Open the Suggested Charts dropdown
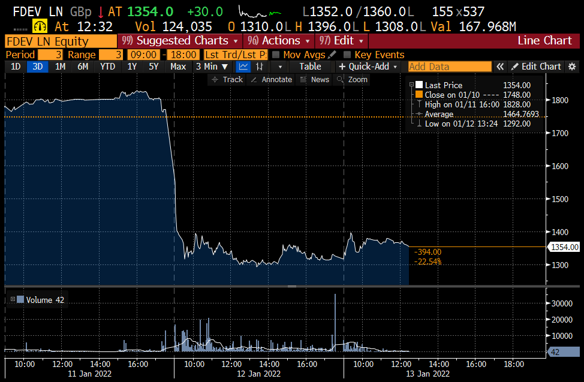The image size is (584, 382). (180, 41)
